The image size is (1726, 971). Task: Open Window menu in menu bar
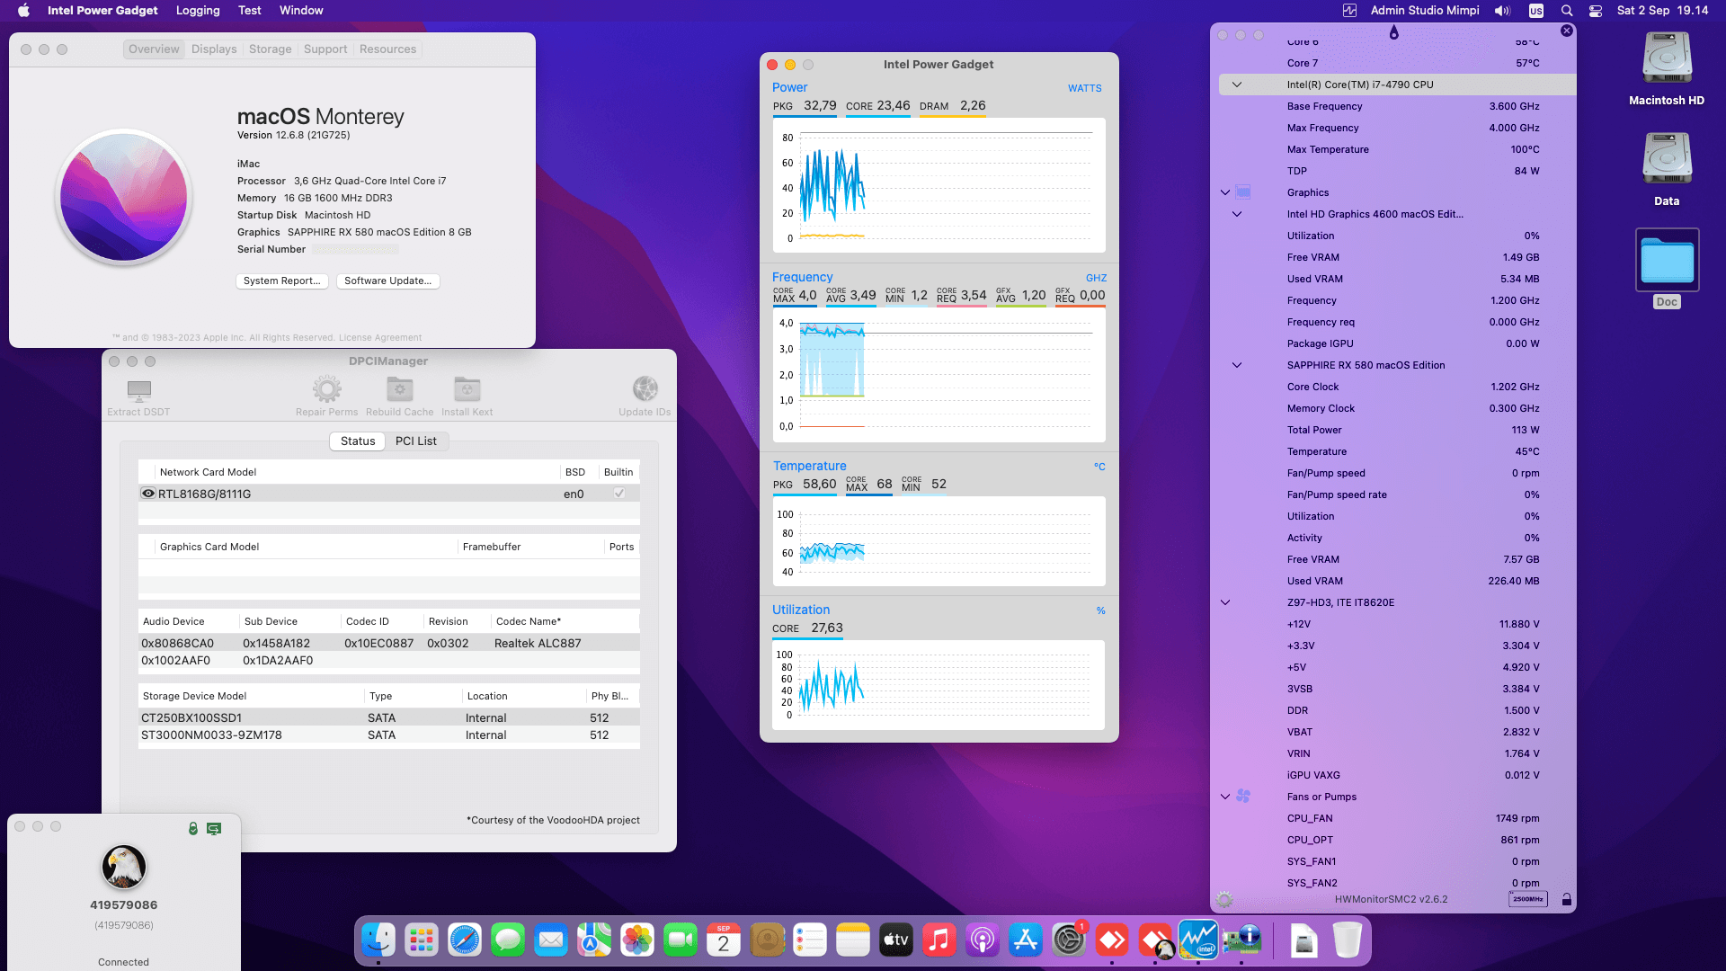(x=301, y=11)
